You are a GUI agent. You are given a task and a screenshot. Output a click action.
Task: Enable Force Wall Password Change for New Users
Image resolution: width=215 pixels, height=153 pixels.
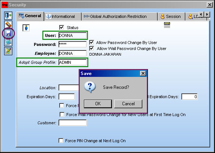[62, 114]
